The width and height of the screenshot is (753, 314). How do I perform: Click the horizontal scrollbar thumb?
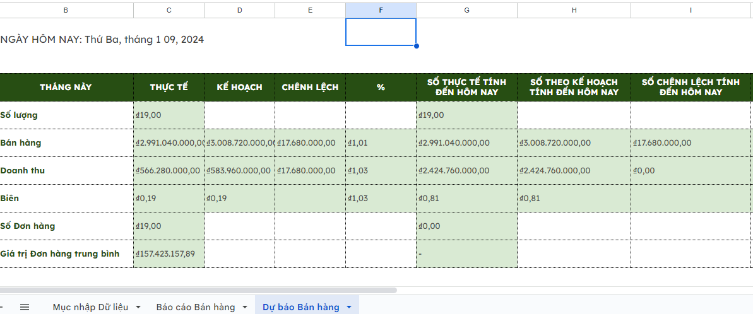point(198,290)
